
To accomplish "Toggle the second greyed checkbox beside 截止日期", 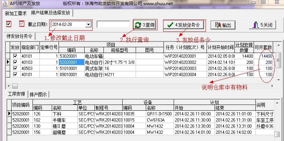I will [x=22, y=24].
